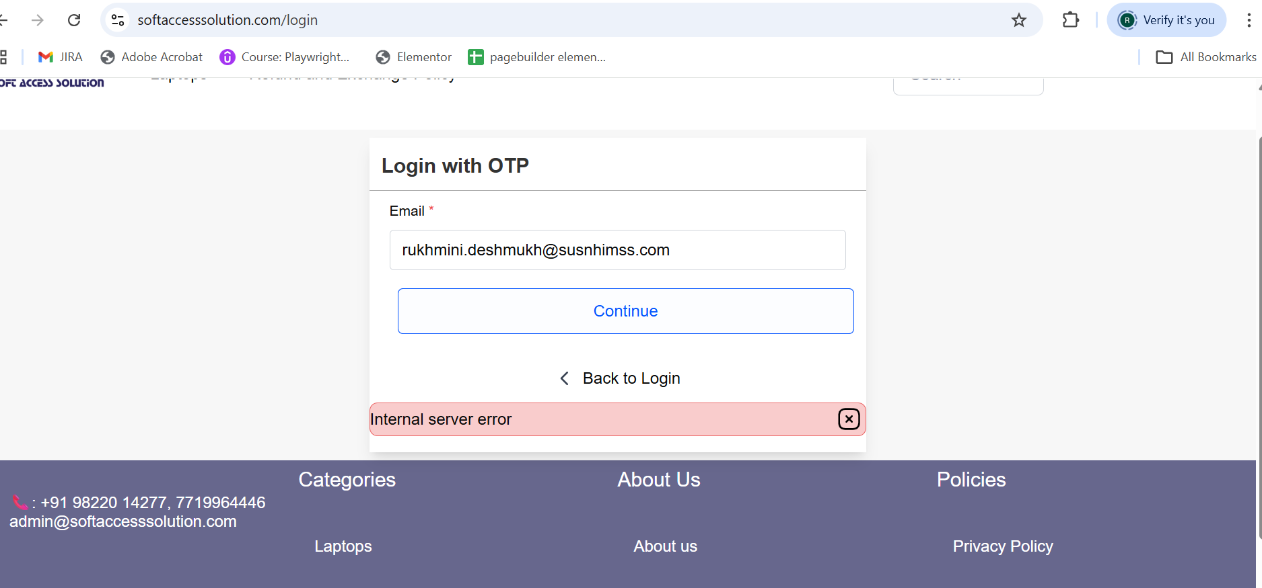Go Back to Login
Screen dimensions: 1262x588
(620, 378)
